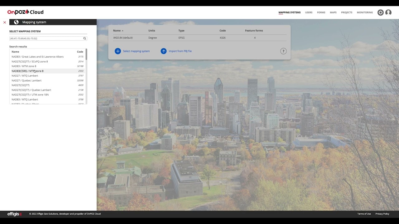Click the globe icon beside Mapping system

(16, 22)
